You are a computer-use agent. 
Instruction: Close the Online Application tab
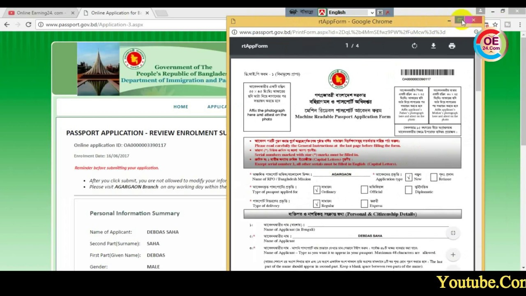coord(147,13)
